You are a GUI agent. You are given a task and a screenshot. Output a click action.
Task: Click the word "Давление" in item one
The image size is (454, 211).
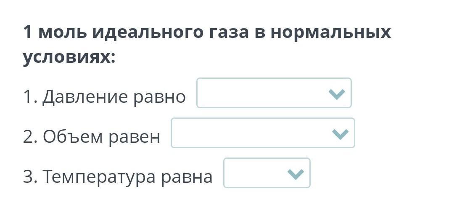[85, 97]
